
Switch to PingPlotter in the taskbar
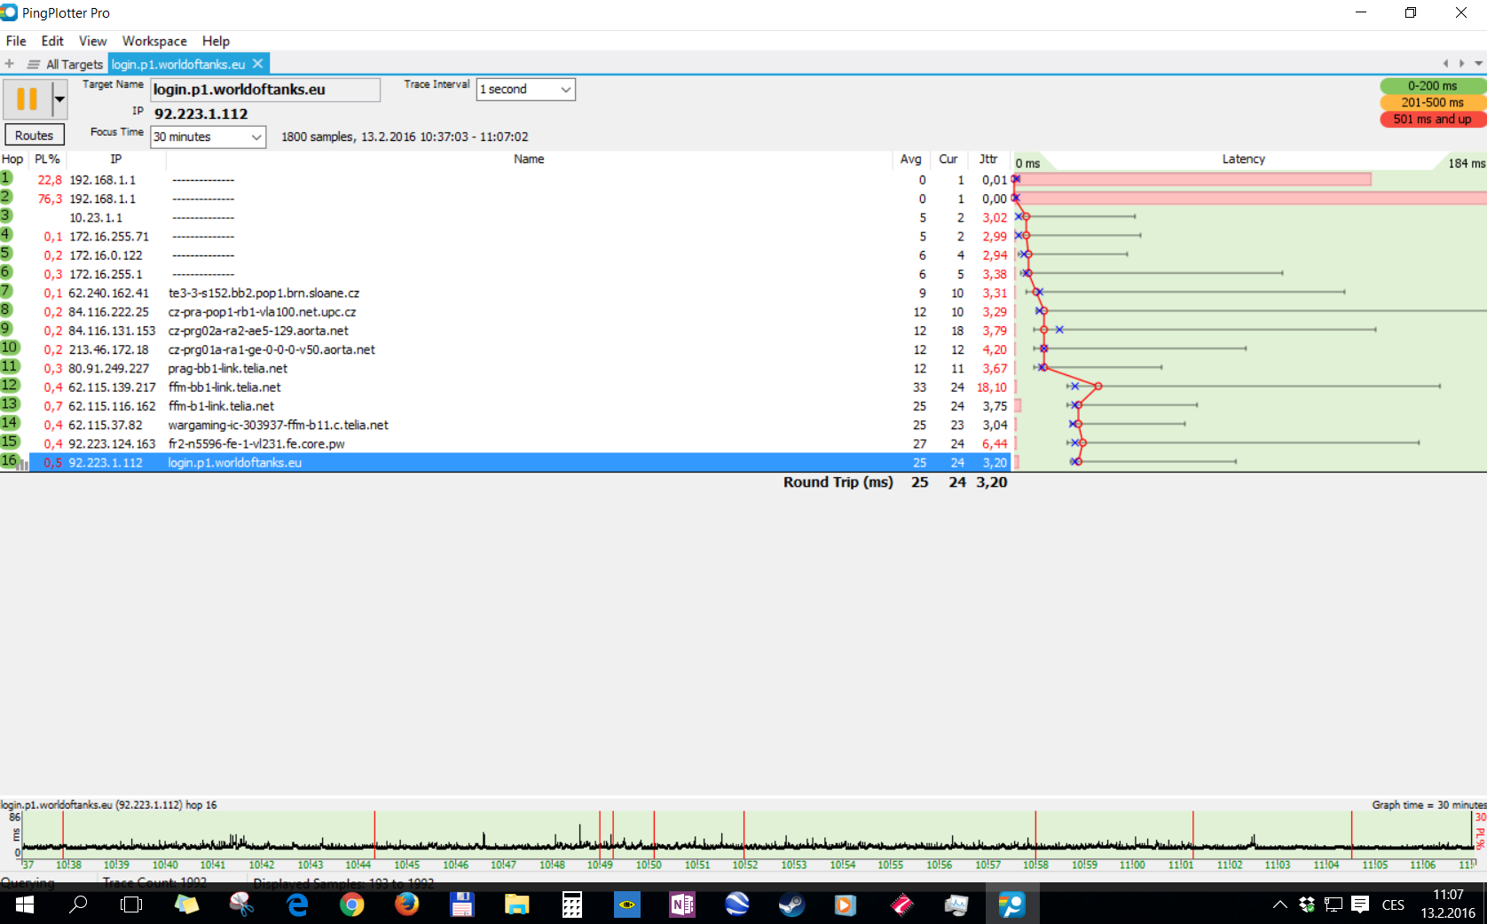(x=1011, y=904)
